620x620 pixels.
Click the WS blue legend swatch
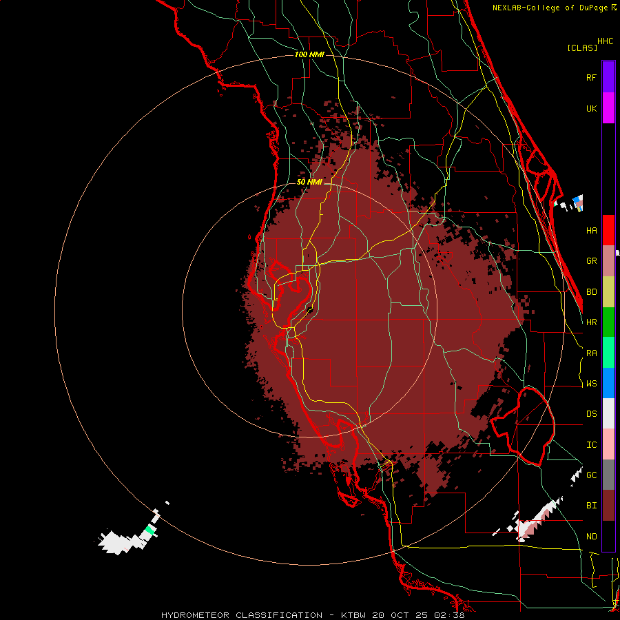coord(608,383)
